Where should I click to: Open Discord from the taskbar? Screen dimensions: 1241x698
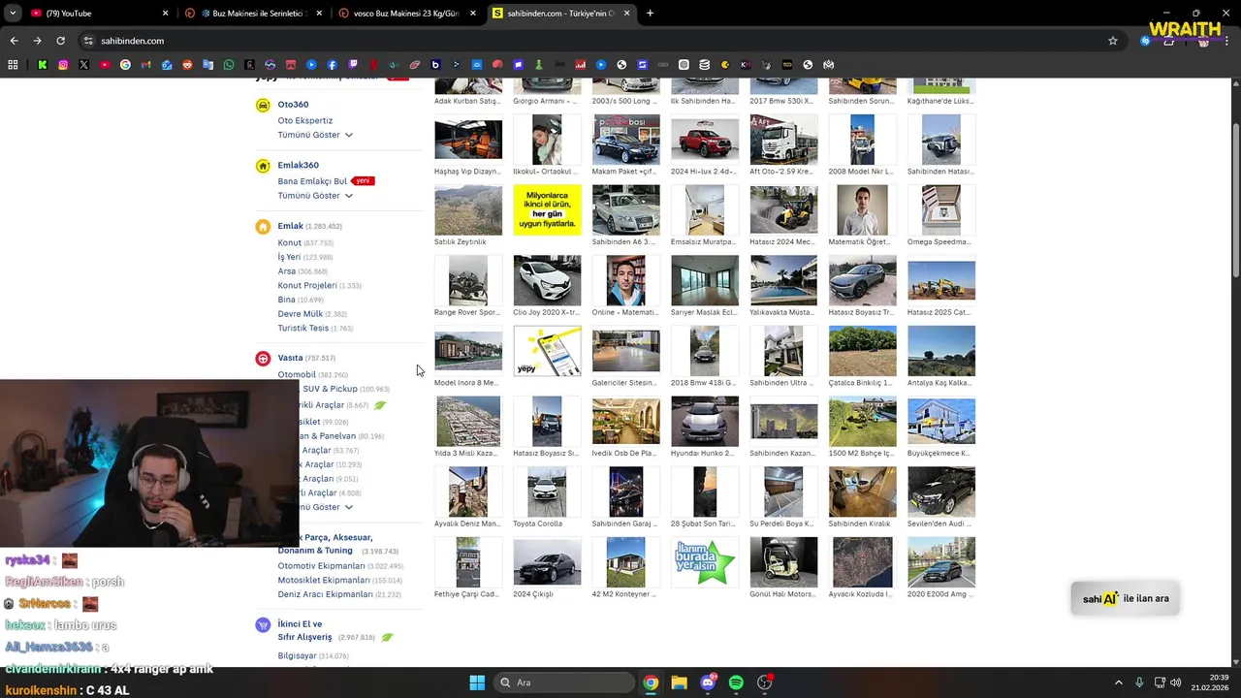click(x=708, y=682)
